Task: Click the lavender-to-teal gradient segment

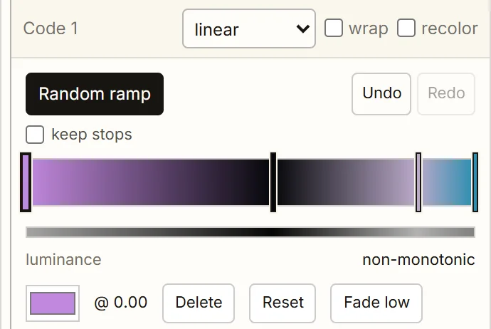Action: point(447,182)
